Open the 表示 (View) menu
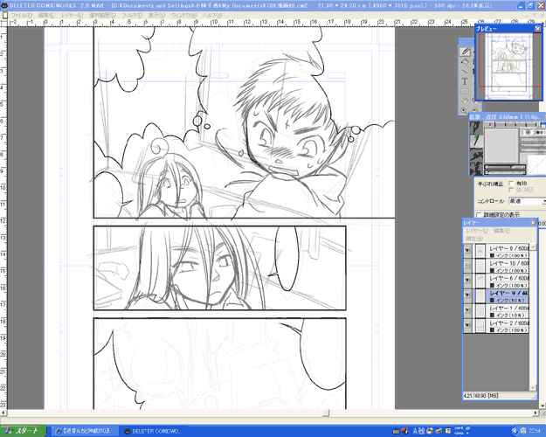 [156, 16]
